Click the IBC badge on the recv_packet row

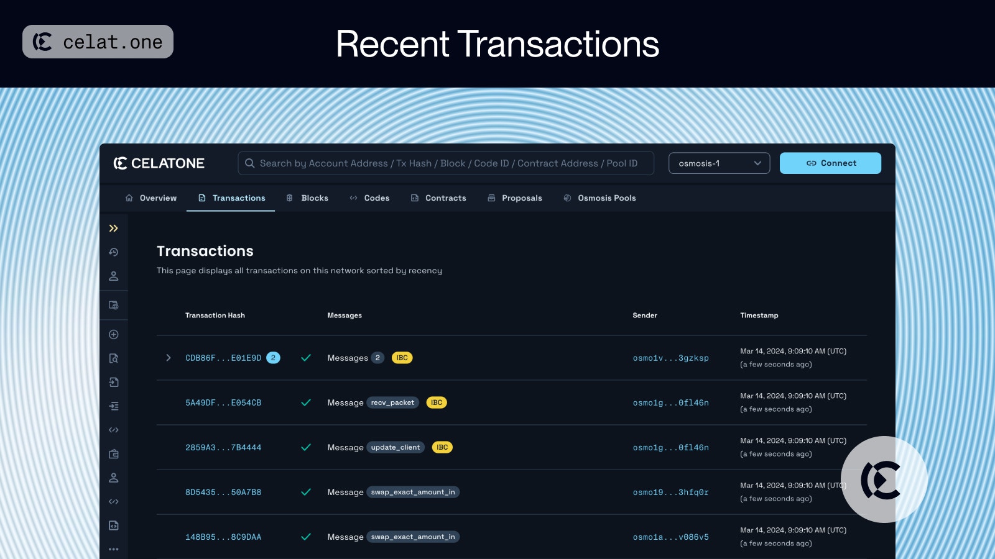coord(437,402)
